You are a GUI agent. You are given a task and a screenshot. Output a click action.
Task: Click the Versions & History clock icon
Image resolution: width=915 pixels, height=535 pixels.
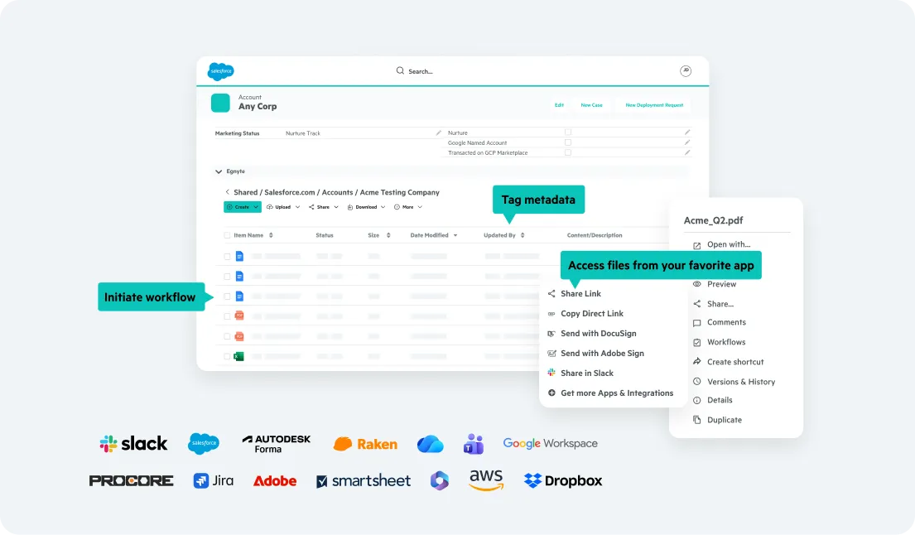point(696,382)
